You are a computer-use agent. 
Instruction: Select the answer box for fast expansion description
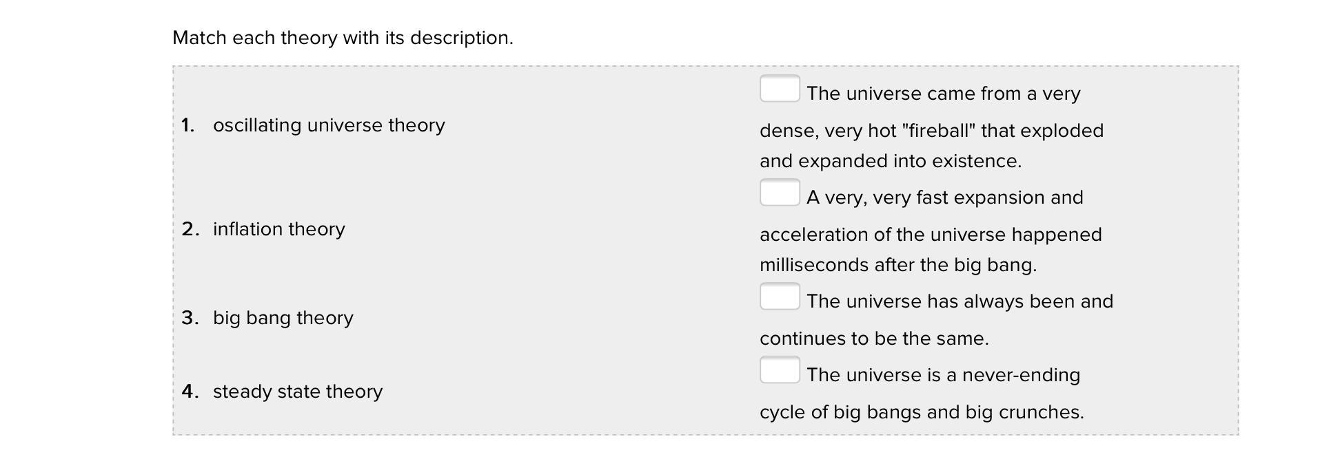780,193
